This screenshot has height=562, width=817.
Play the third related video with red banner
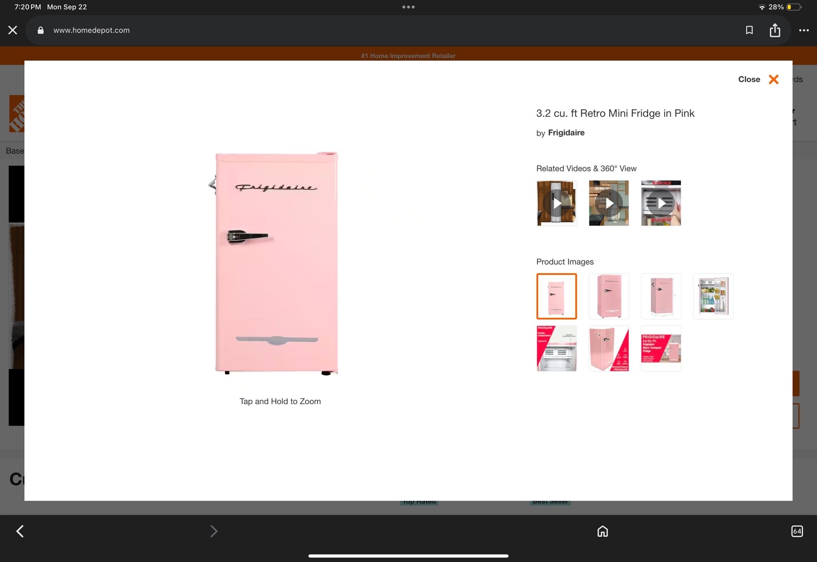click(661, 203)
